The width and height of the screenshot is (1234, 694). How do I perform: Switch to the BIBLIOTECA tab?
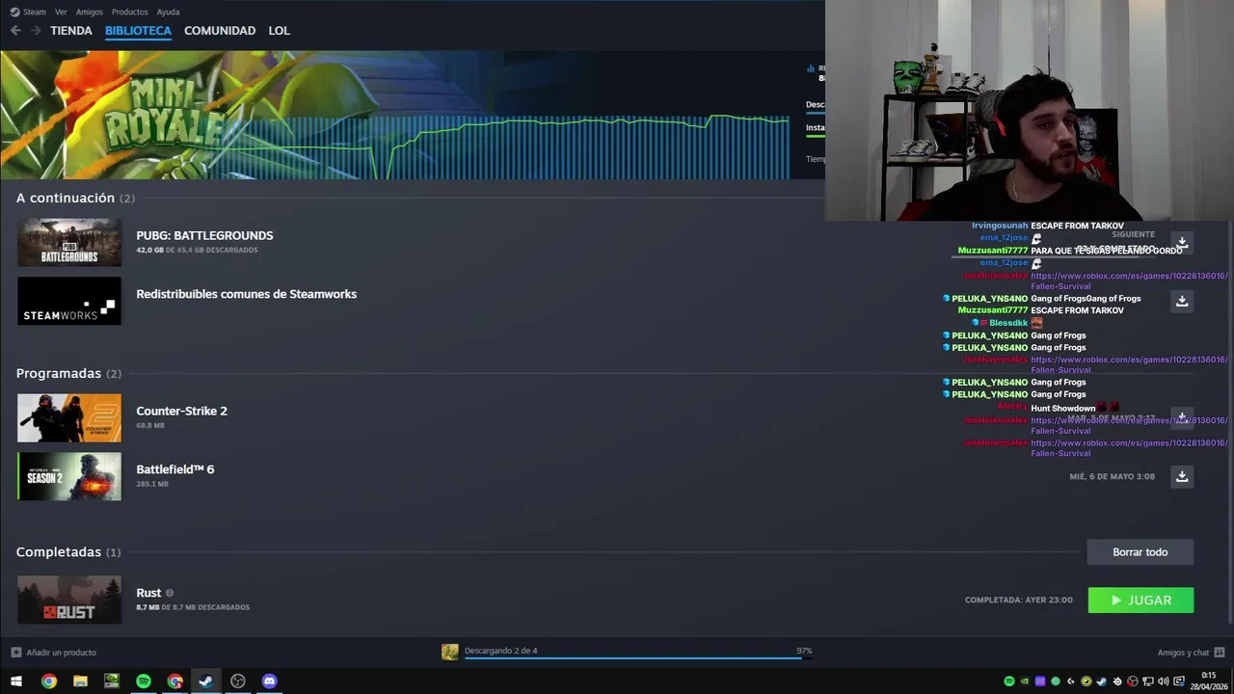tap(138, 31)
